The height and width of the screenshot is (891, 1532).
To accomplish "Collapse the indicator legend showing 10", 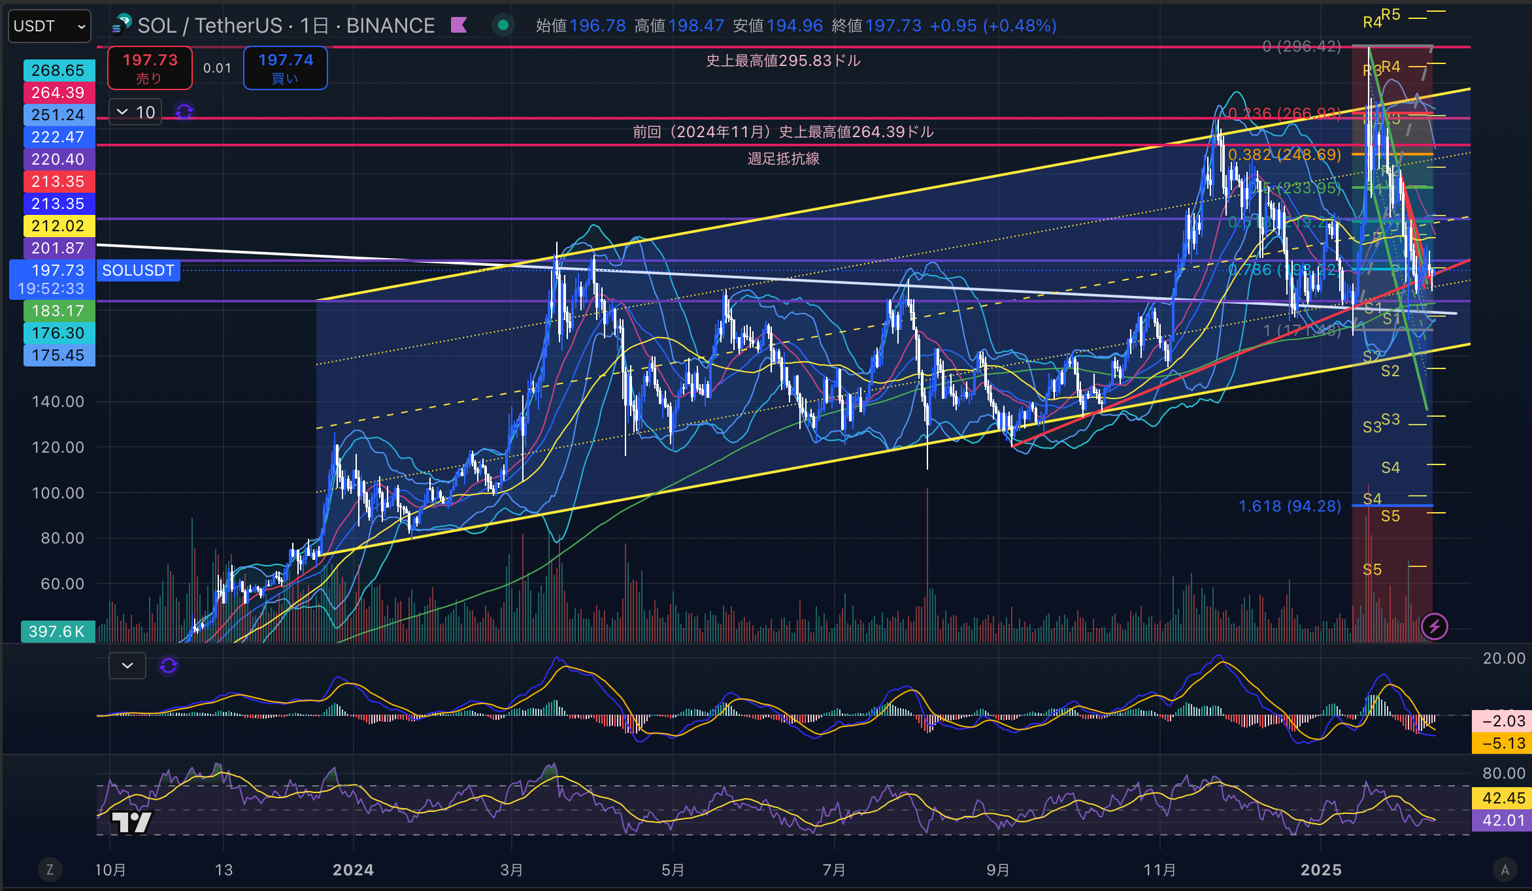I will [x=135, y=112].
